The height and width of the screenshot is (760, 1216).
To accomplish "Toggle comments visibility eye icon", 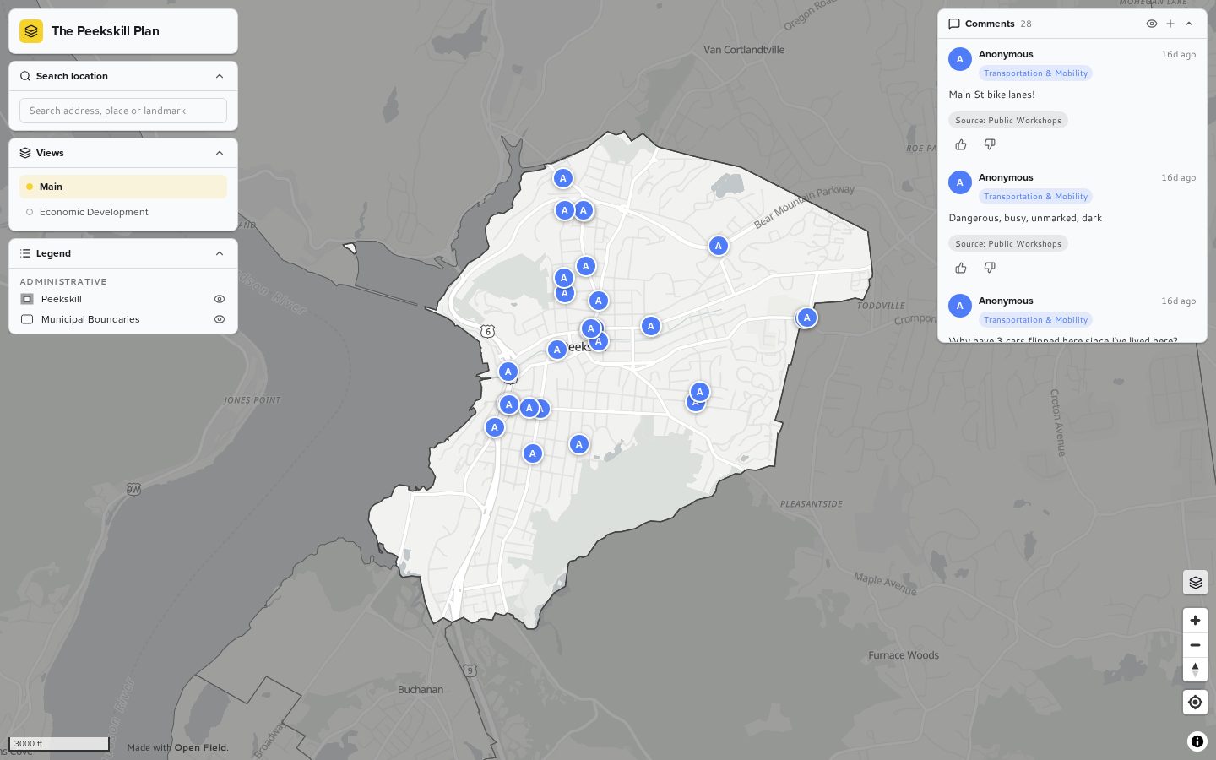I will pos(1152,24).
